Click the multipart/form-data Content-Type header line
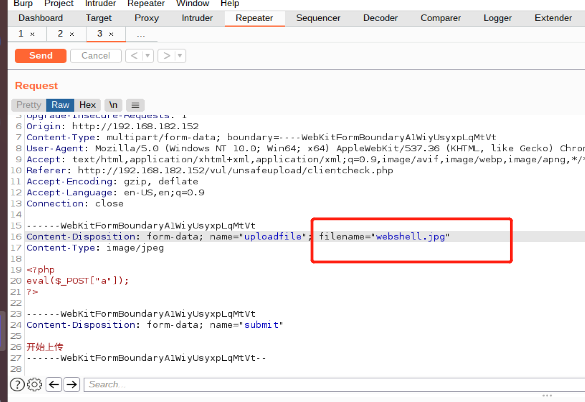Viewport: 585px width, 402px height. 261,138
